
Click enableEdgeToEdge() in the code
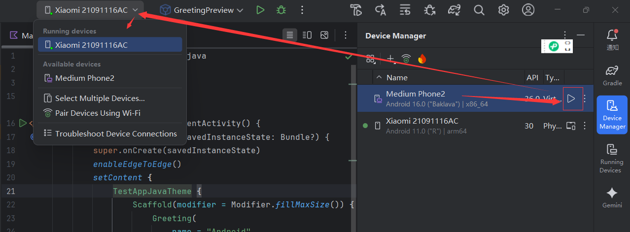click(x=137, y=164)
